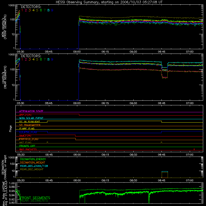Click detector 4 in the rear segments legend

(x=33, y=59)
